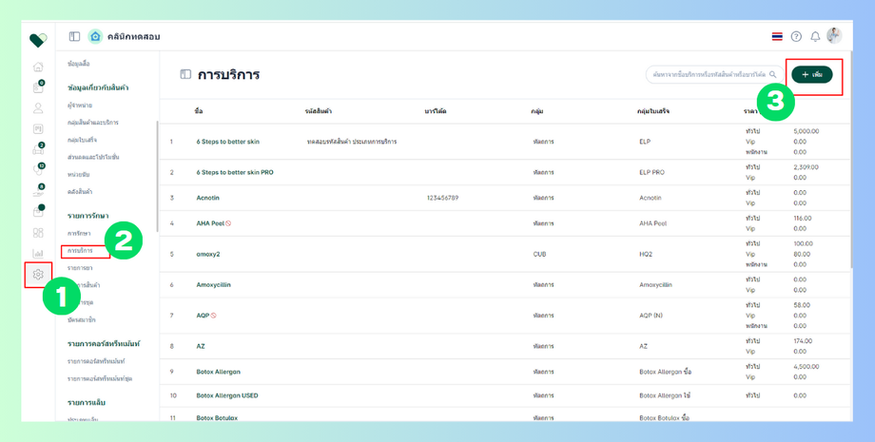Open บัตรสมาชิก menu item
This screenshot has height=442, width=875.
tap(82, 320)
